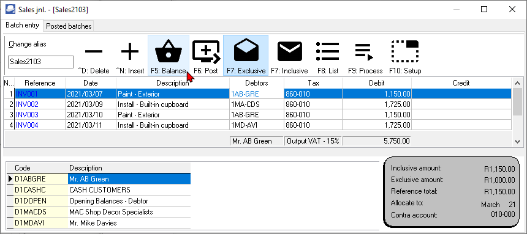Click description in row INV002
The width and height of the screenshot is (527, 234).
point(173,104)
